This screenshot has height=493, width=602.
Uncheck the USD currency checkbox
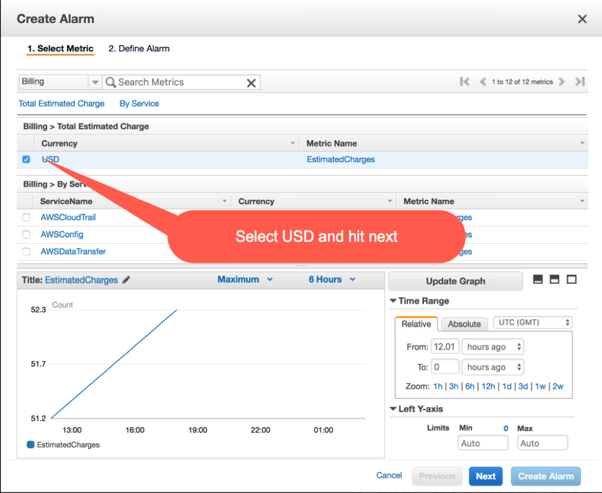pos(26,159)
